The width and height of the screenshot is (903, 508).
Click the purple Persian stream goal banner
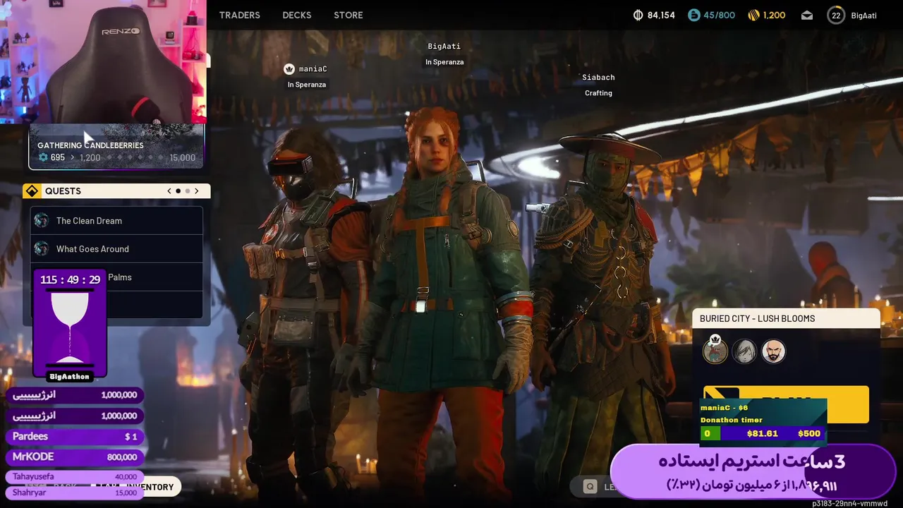tap(753, 471)
